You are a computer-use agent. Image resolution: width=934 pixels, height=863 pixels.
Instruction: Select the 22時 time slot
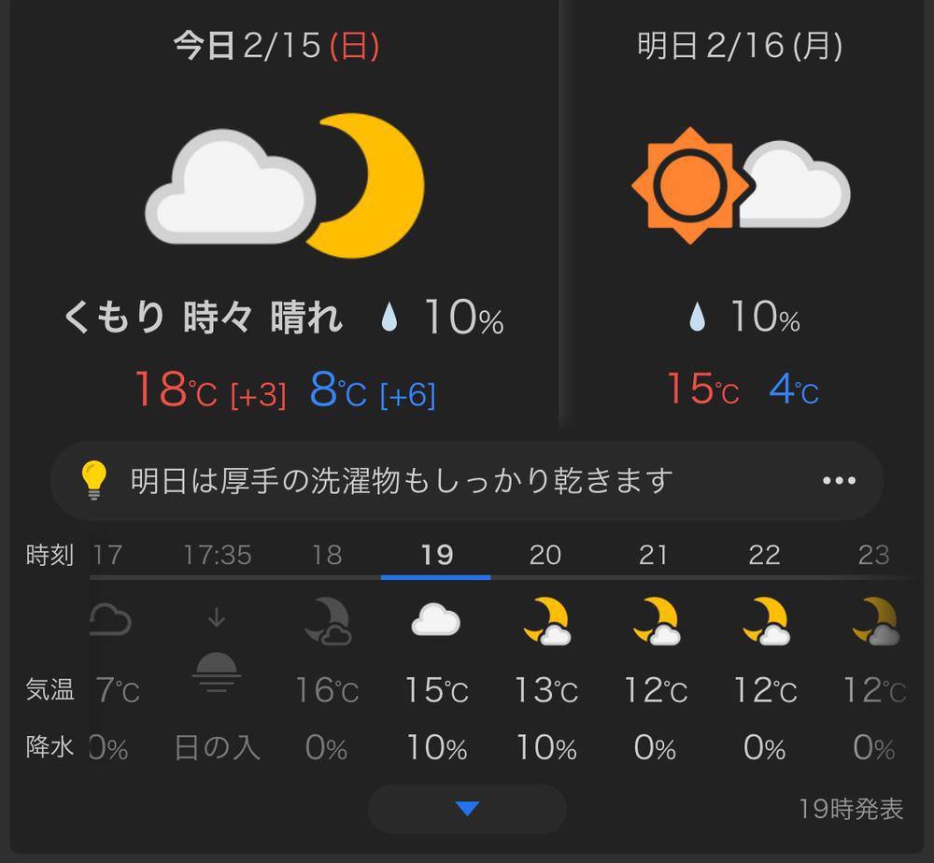point(765,555)
